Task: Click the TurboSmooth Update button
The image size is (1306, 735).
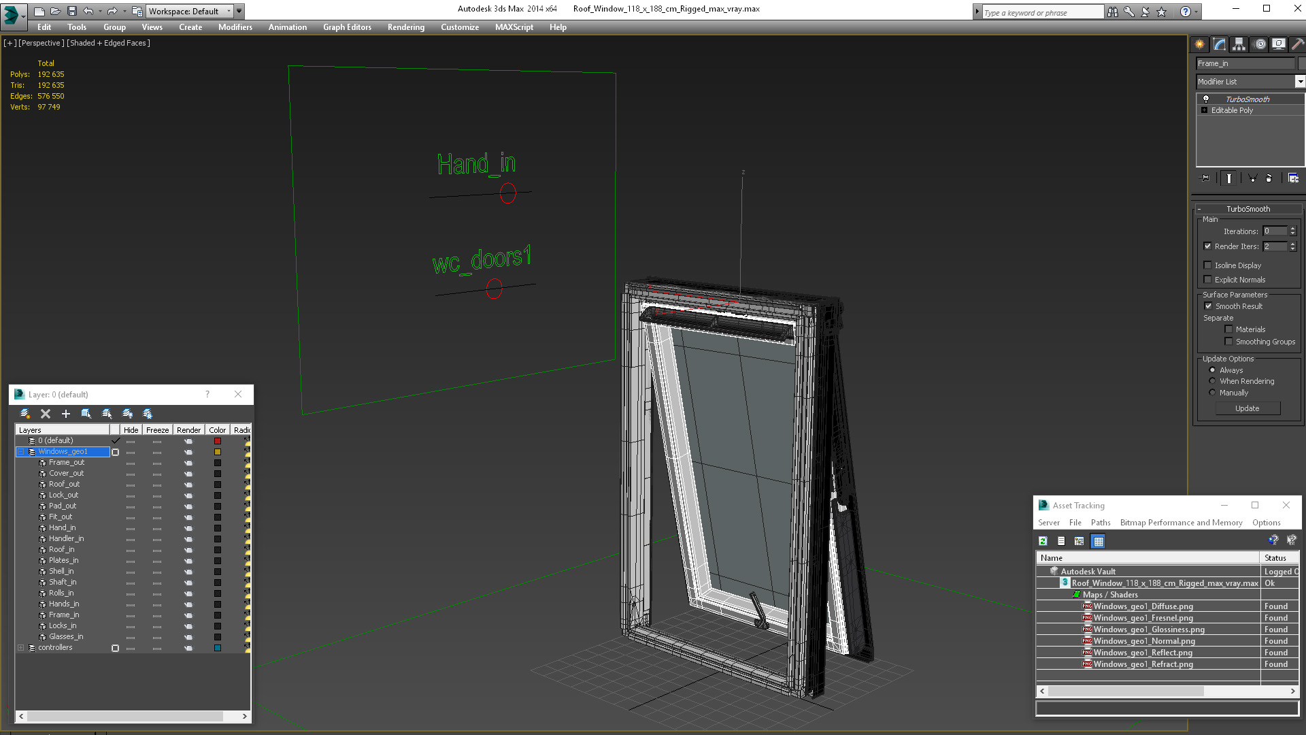Action: pyautogui.click(x=1247, y=408)
